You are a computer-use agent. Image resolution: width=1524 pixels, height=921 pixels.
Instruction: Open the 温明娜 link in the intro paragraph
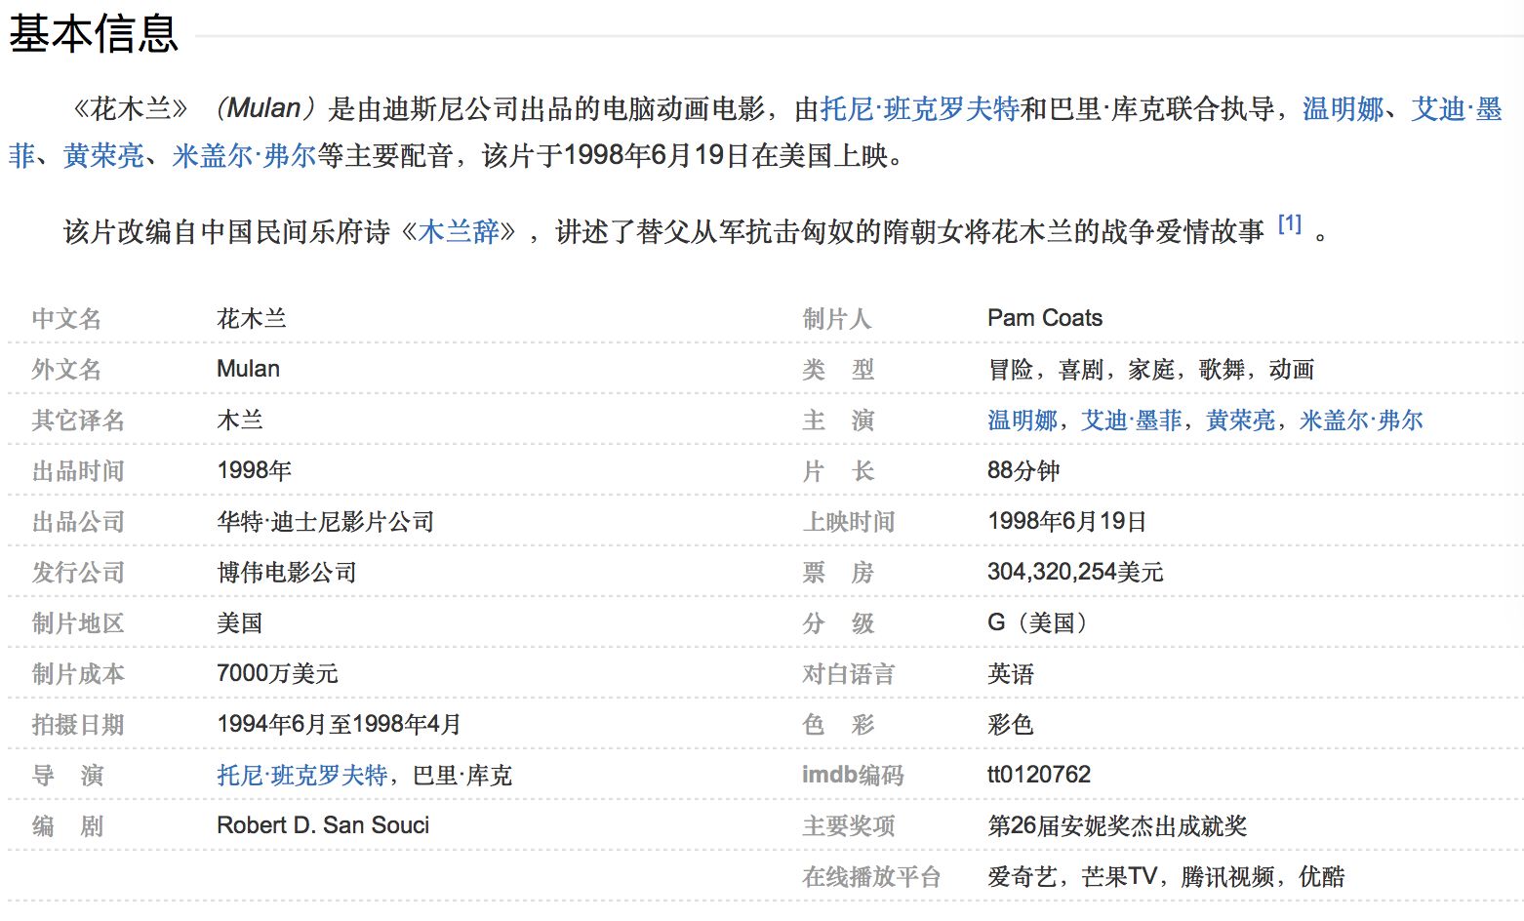pyautogui.click(x=1343, y=109)
